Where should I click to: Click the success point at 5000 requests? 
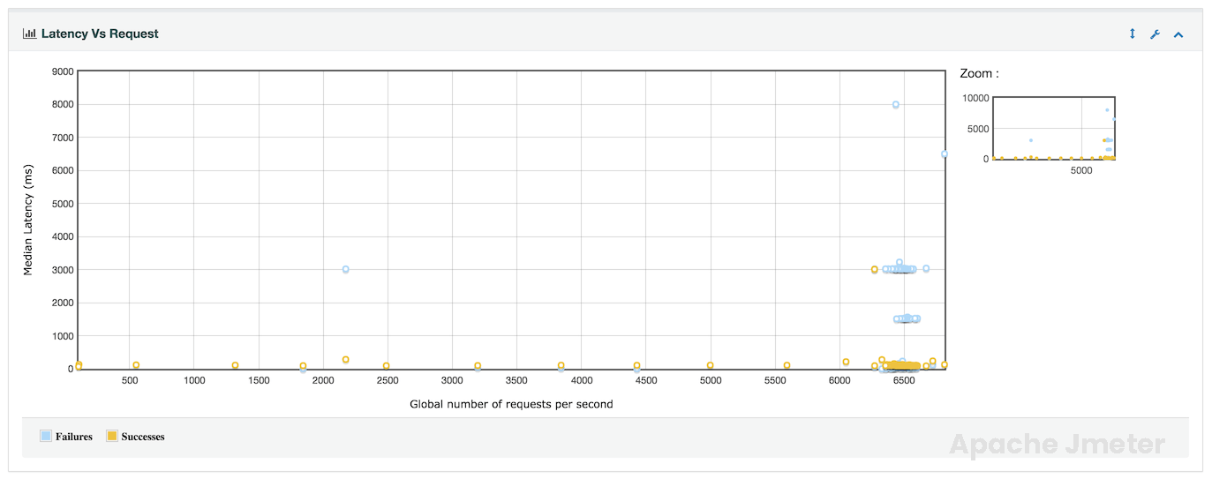tap(710, 365)
